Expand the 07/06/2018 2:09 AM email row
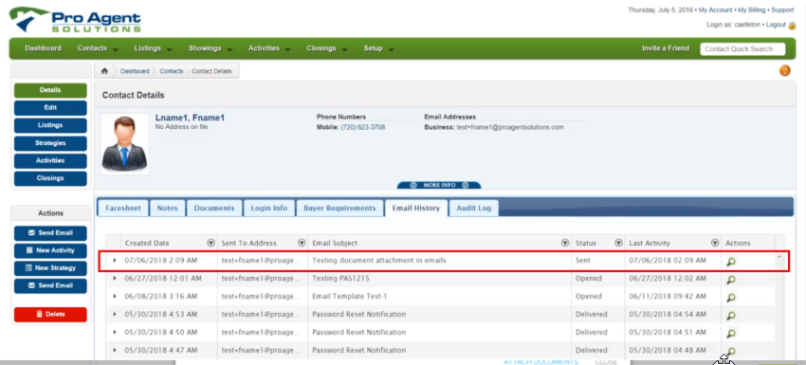The height and width of the screenshot is (365, 806). [115, 261]
